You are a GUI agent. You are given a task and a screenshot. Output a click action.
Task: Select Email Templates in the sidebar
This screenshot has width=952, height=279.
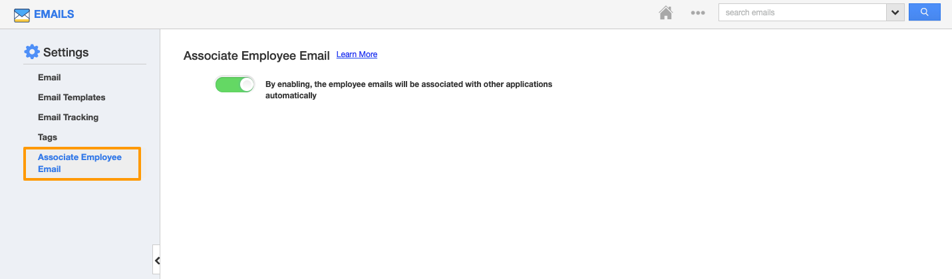click(71, 98)
